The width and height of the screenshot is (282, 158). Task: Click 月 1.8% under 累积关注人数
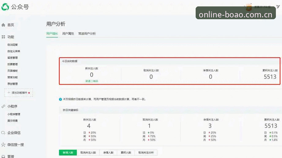[271, 140]
